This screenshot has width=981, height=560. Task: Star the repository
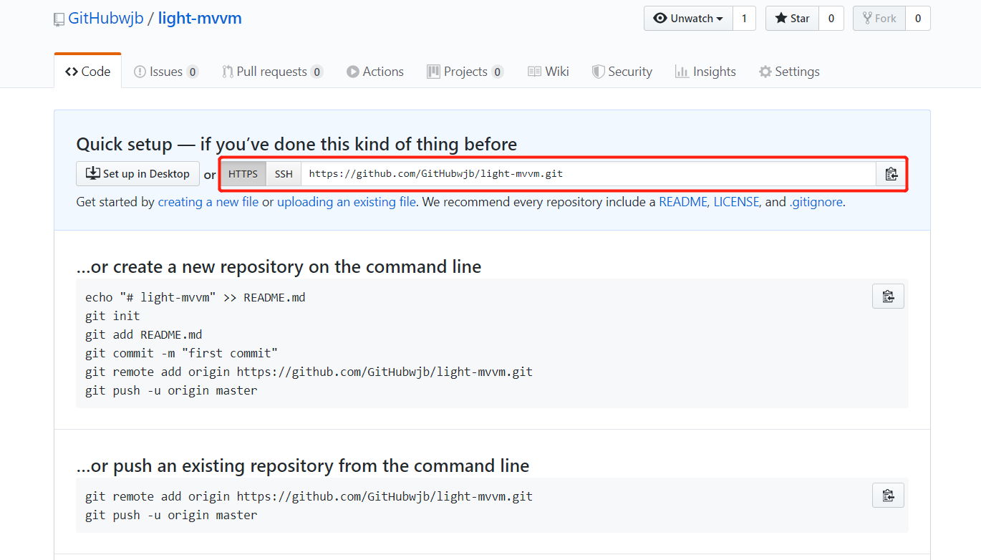tap(792, 19)
